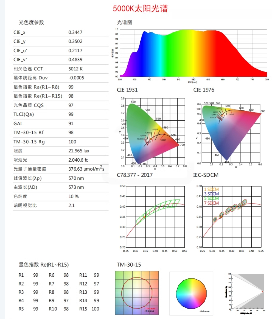Image resolution: width=275 pixels, height=319 pixels.
Task: Click the "CIE 1976" heading
Action: pyautogui.click(x=204, y=90)
